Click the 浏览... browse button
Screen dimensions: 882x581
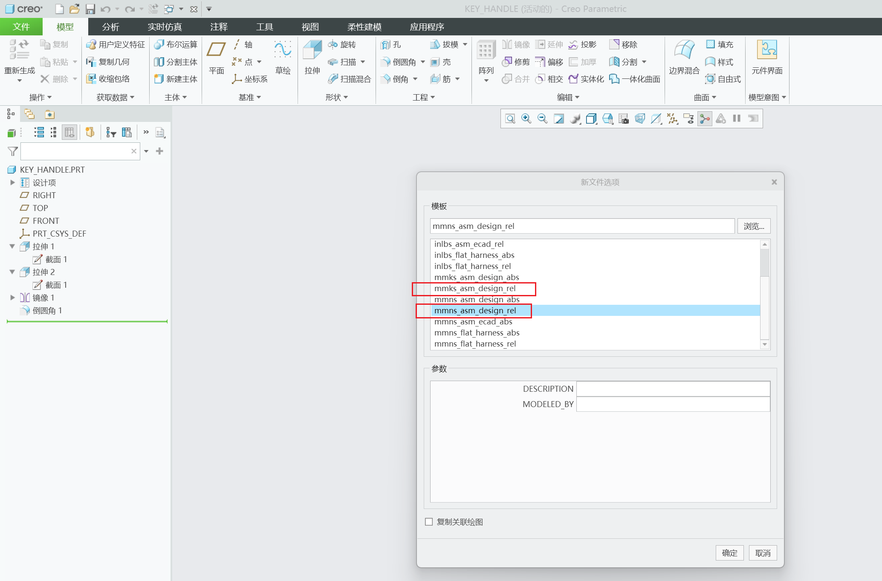pyautogui.click(x=754, y=226)
